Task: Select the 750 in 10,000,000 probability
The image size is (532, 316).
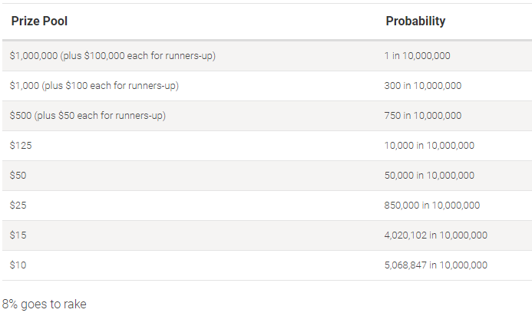Action: [x=423, y=115]
